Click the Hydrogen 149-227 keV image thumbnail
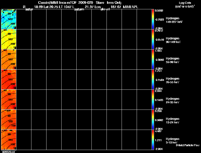The width and height of the screenshot is (201, 153). pyautogui.click(x=9, y=19)
